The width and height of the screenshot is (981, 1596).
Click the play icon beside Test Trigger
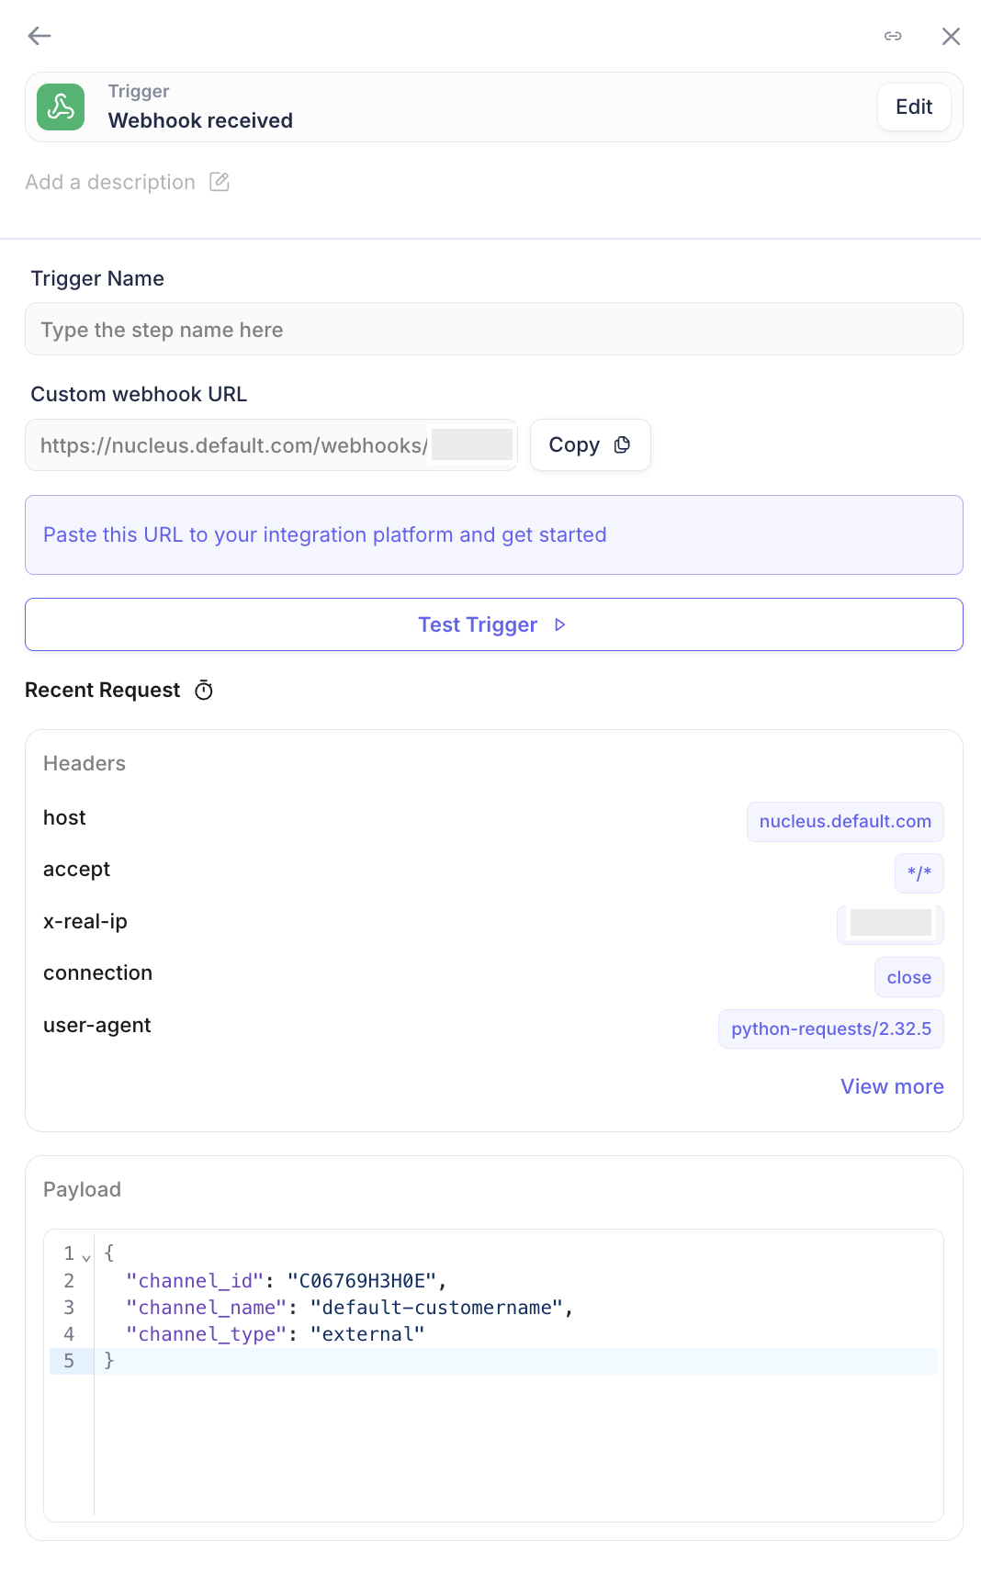click(560, 625)
